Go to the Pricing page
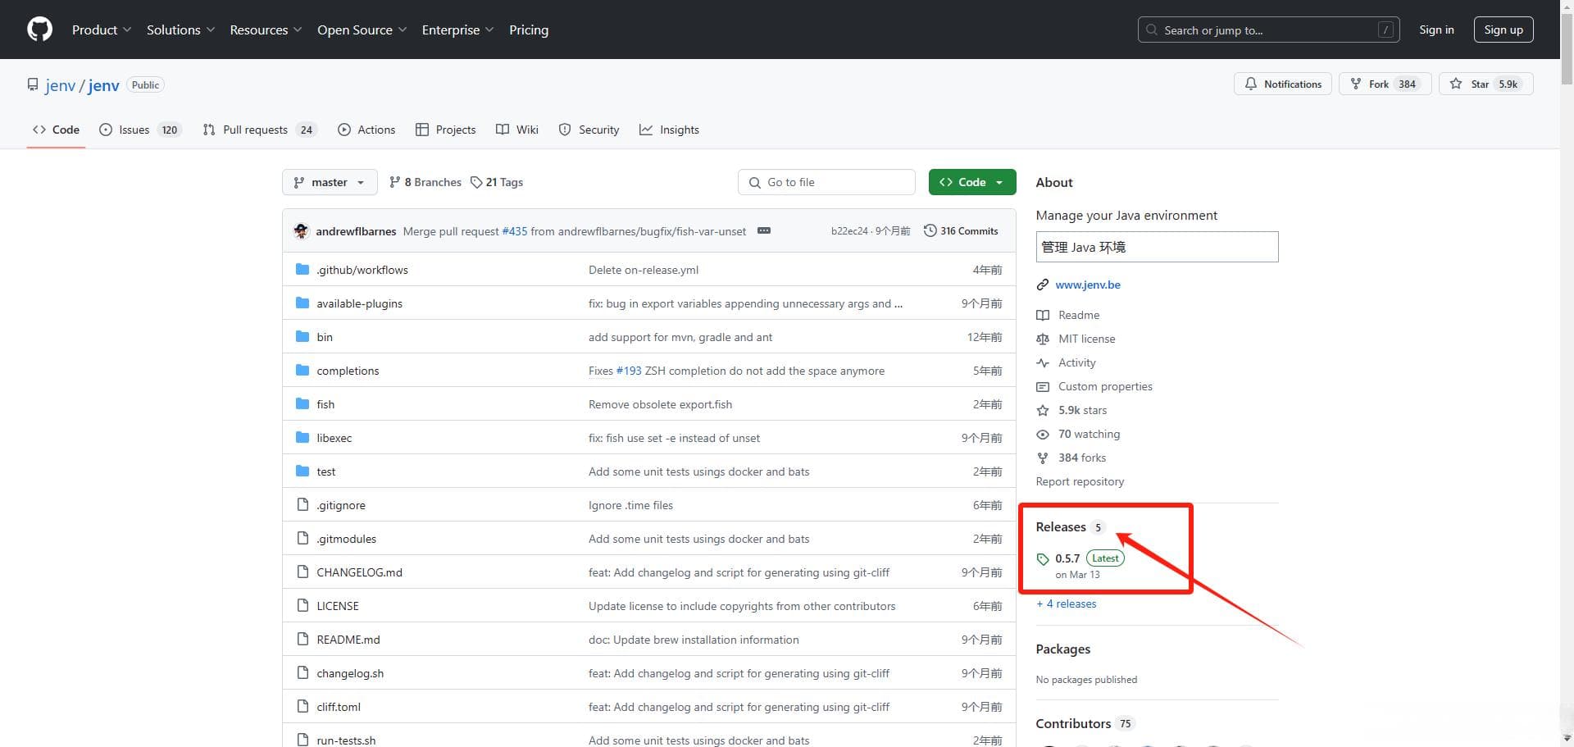 [x=529, y=30]
